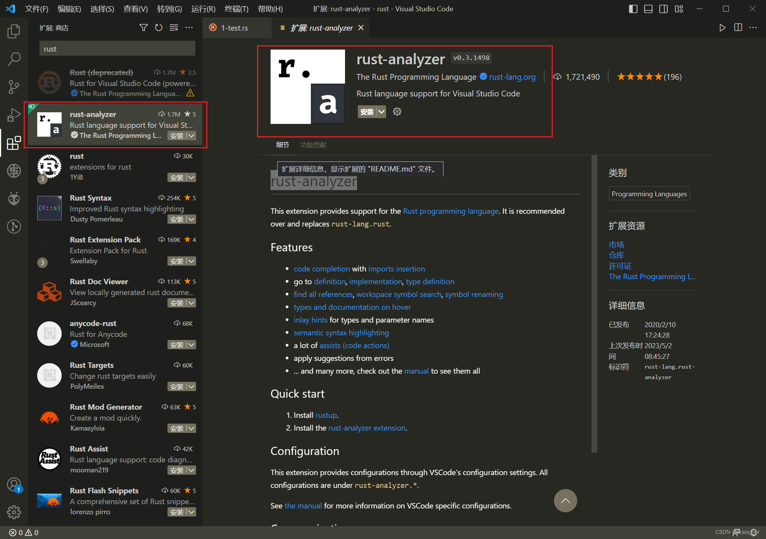Close the rust-analyzer extension tab
Image resolution: width=766 pixels, height=539 pixels.
click(361, 27)
